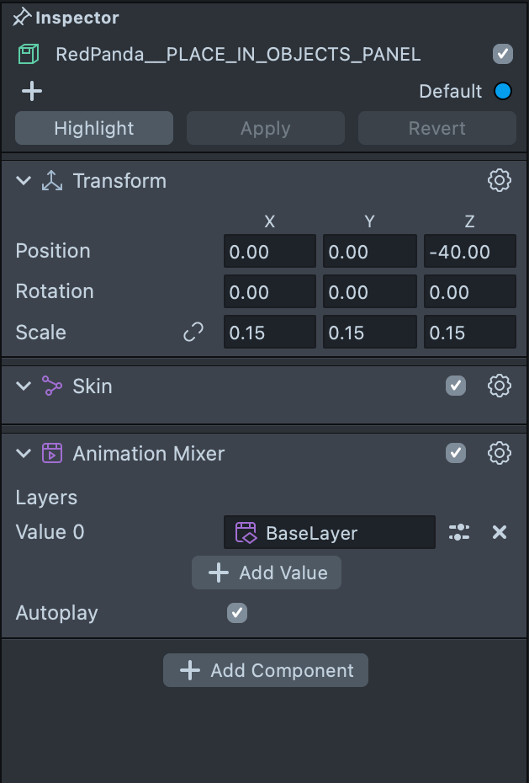This screenshot has height=783, width=529.
Task: Remove BaseLayer with the X icon
Action: coord(500,532)
